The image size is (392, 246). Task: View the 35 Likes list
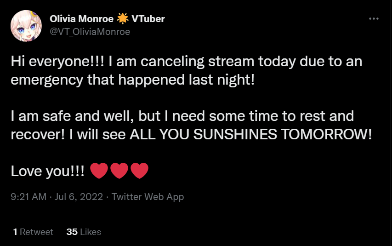point(84,232)
